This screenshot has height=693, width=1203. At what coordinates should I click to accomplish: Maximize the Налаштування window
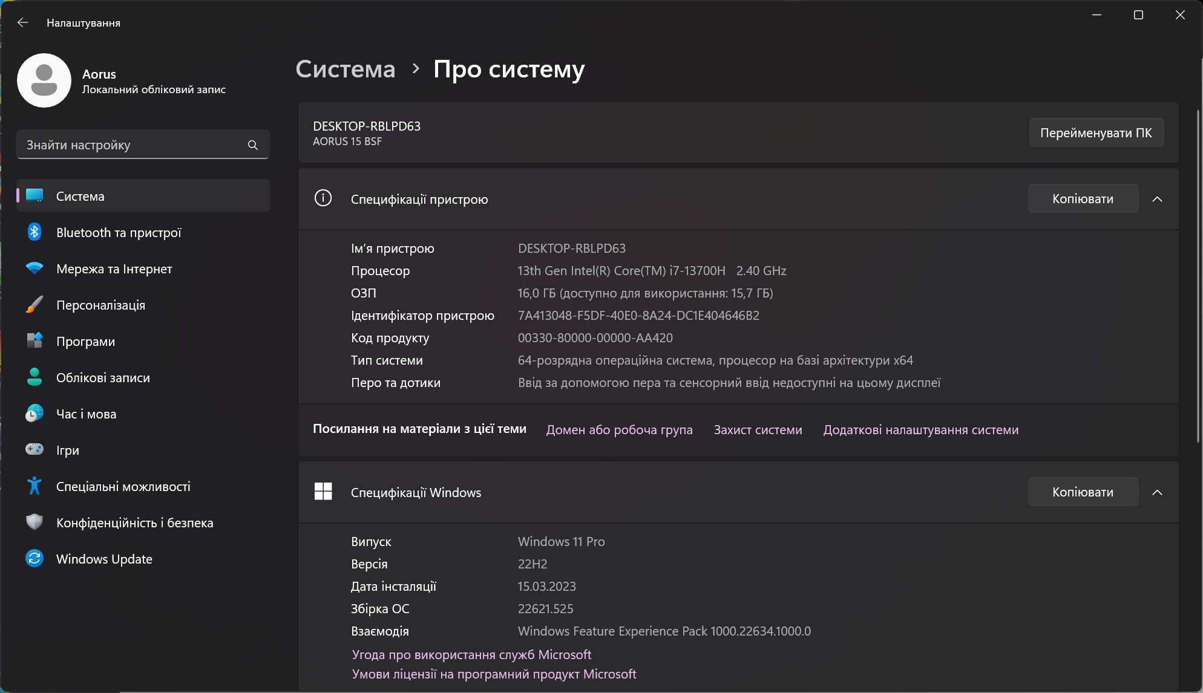click(x=1138, y=15)
